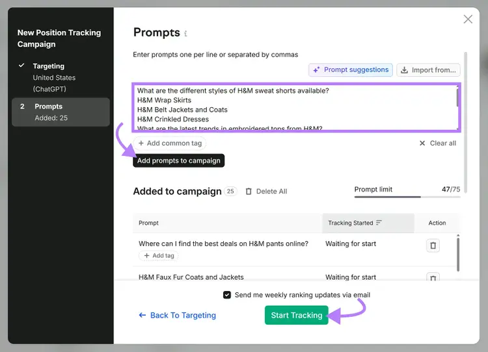Image resolution: width=488 pixels, height=352 pixels.
Task: Click the added prompts table scrollbar
Action: coord(458,254)
